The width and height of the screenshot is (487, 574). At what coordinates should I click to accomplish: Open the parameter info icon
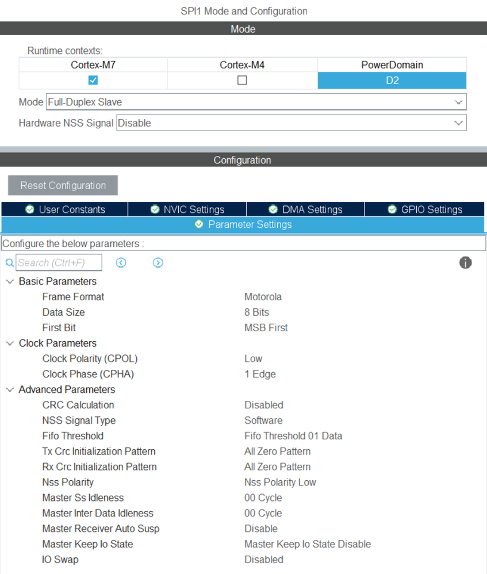coord(465,262)
